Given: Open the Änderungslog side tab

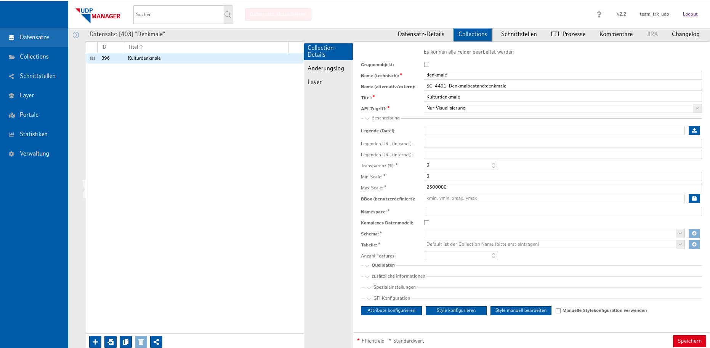Looking at the screenshot, I should (x=325, y=68).
